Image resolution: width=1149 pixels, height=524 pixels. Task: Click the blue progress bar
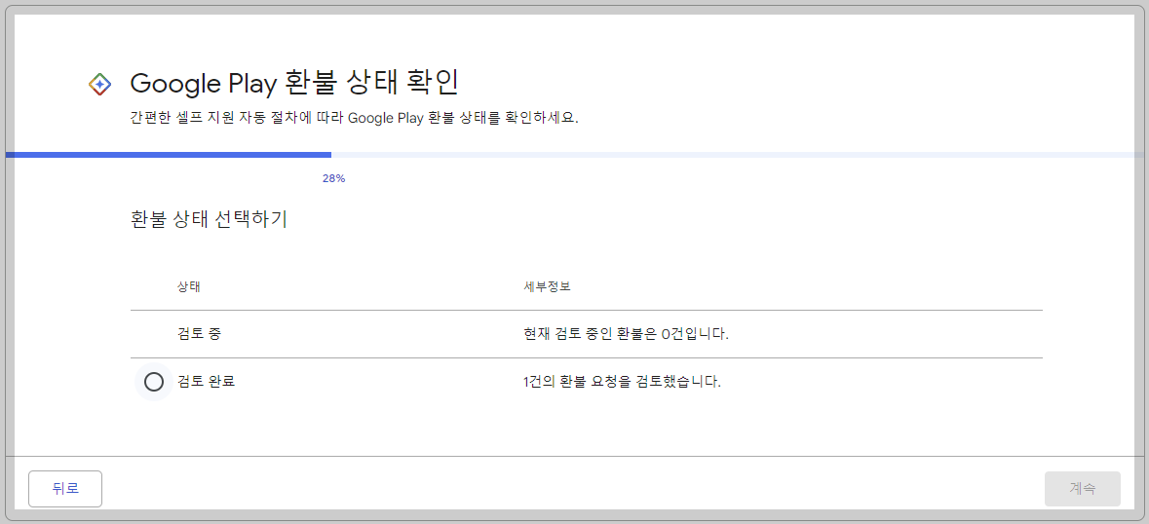click(169, 155)
